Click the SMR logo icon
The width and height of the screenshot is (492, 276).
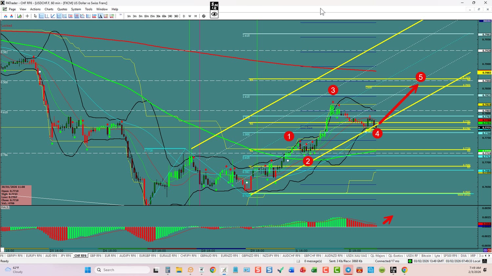(x=214, y=6)
